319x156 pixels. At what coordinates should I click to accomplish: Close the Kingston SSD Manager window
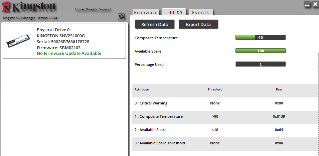click(315, 4)
